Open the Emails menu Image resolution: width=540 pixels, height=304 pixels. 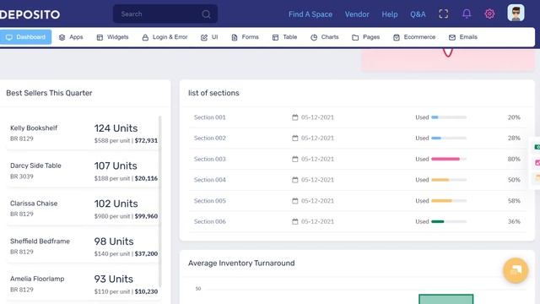point(463,37)
